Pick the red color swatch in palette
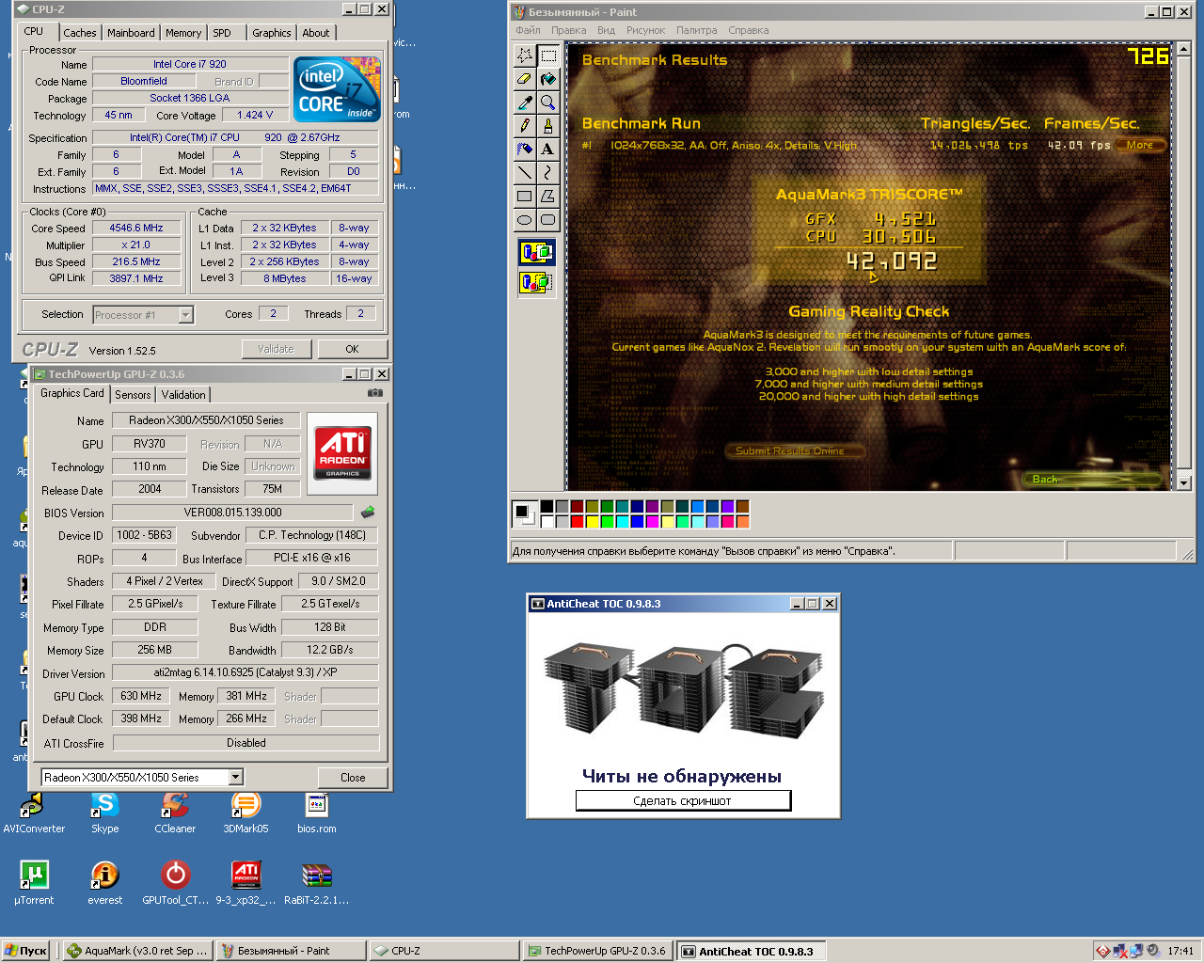The image size is (1204, 963). pos(577,521)
